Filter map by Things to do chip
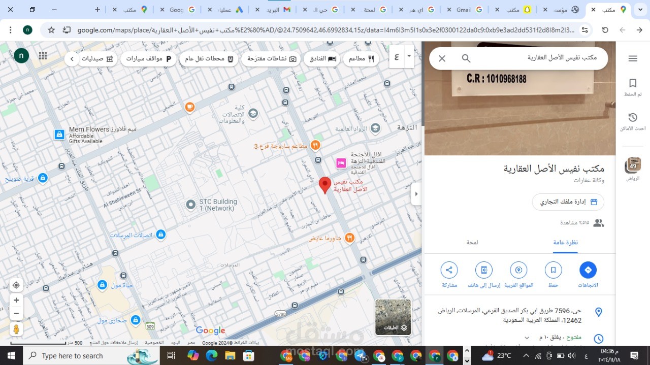 [x=271, y=59]
